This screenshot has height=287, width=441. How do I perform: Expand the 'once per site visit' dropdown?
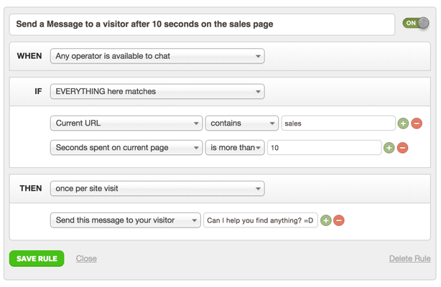tap(157, 189)
